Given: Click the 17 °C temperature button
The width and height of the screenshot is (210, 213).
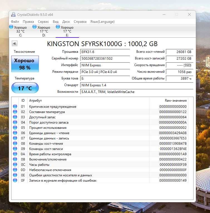Looking at the screenshot, I should [25, 88].
